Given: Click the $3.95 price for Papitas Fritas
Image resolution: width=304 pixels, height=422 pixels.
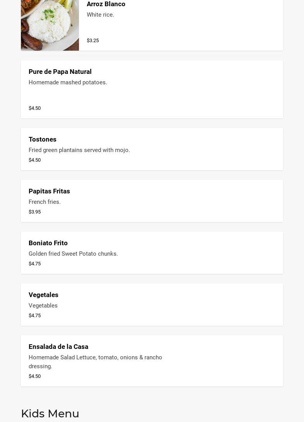Looking at the screenshot, I should pos(34,212).
